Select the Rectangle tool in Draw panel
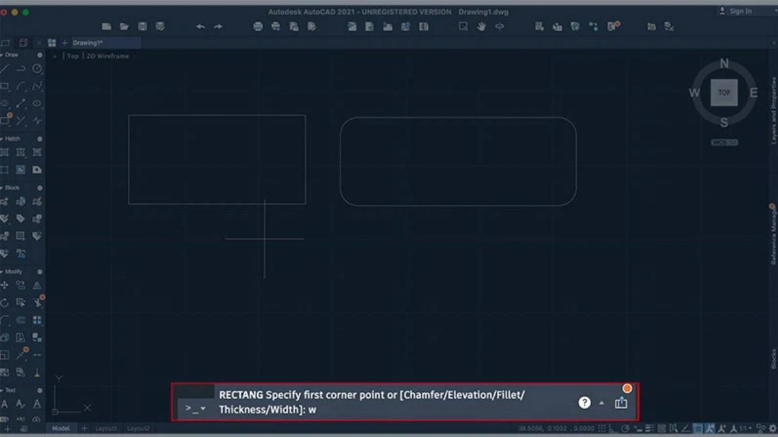This screenshot has height=437, width=778. (5, 86)
